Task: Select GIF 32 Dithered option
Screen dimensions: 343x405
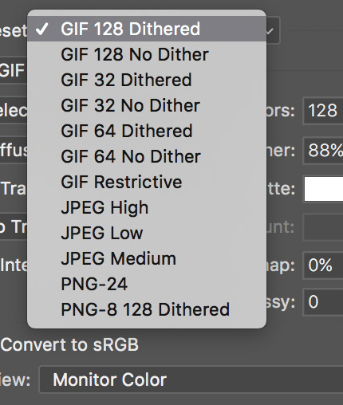Action: coord(147,80)
